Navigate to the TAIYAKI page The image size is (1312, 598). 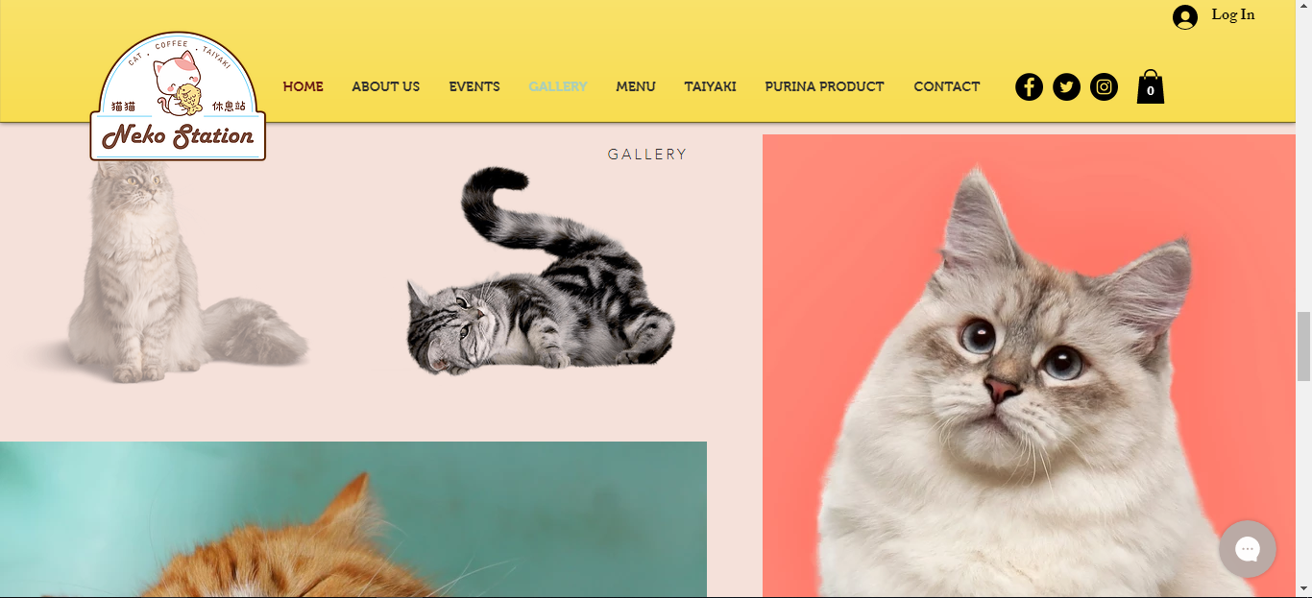710,86
